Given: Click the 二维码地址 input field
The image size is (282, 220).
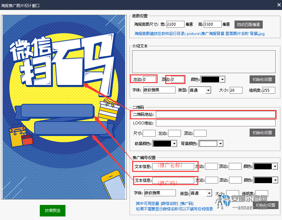Looking at the screenshot, I should (x=216, y=114).
